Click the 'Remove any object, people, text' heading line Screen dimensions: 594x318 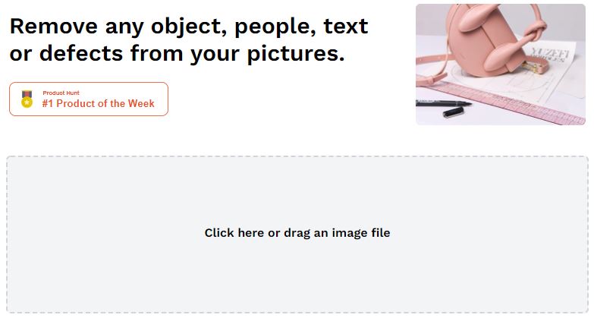coord(189,27)
